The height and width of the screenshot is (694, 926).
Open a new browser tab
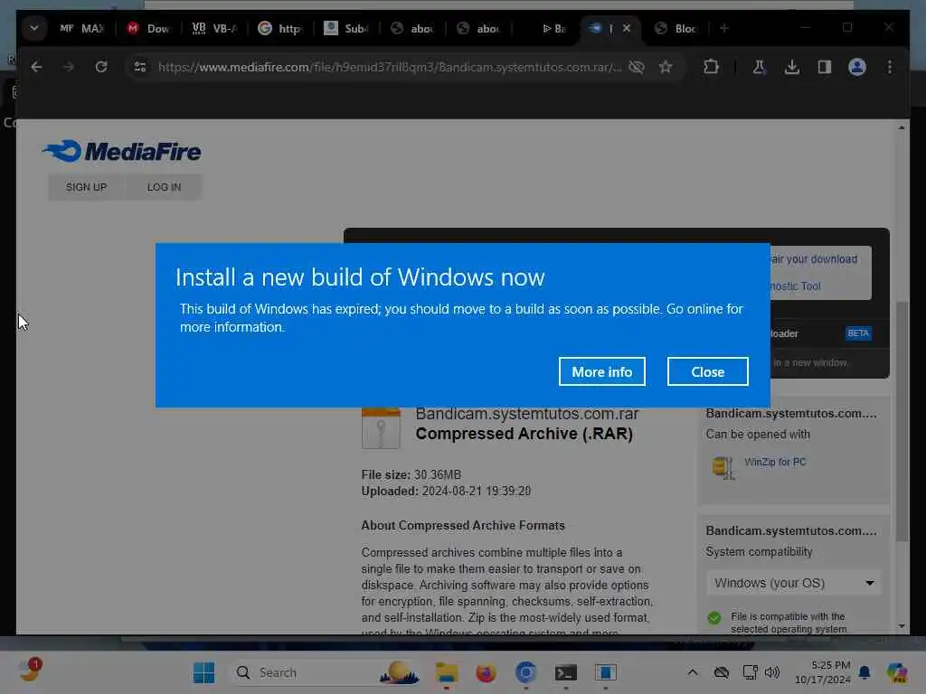coord(724,28)
